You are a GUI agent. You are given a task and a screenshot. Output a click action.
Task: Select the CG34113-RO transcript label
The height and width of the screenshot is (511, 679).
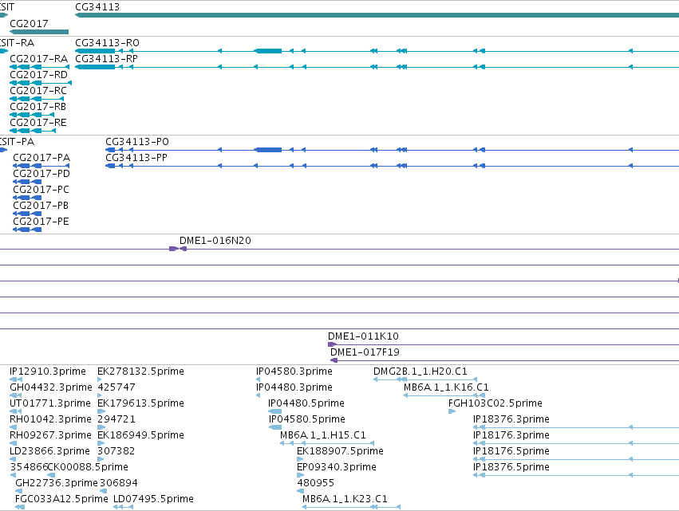107,43
